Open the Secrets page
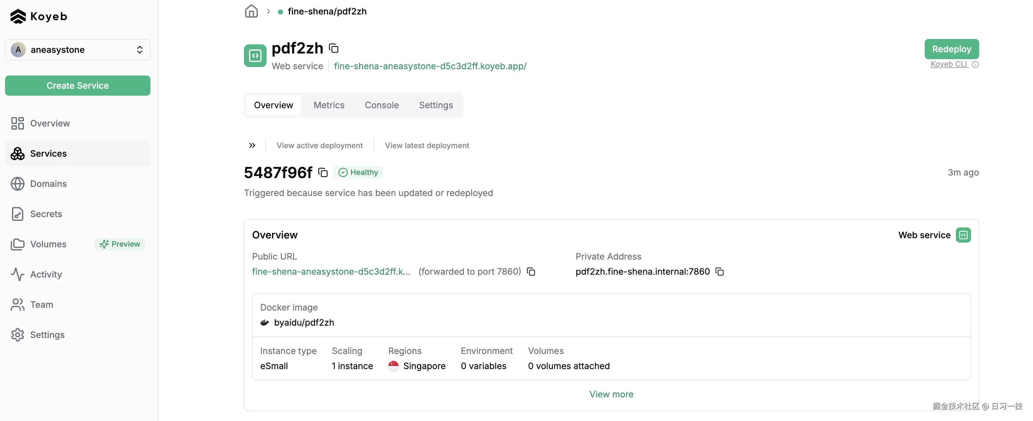1033x421 pixels. click(77, 214)
